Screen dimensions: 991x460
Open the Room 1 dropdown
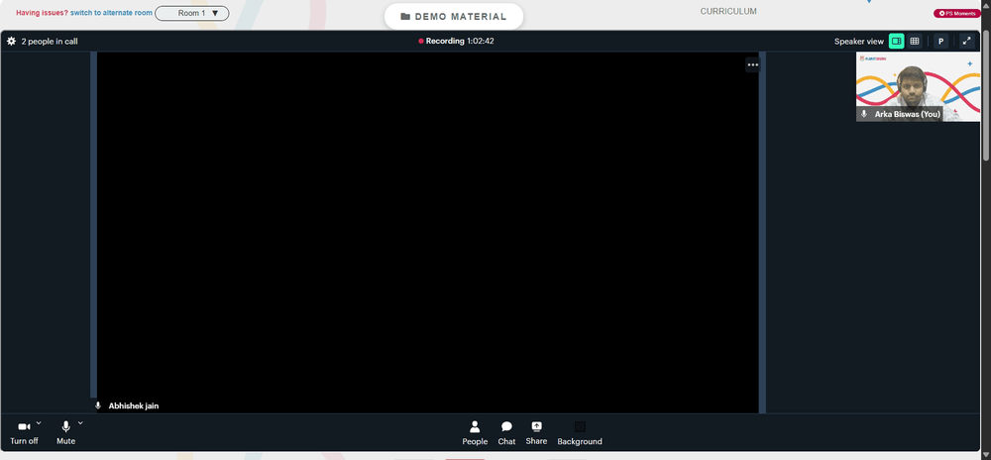(192, 13)
